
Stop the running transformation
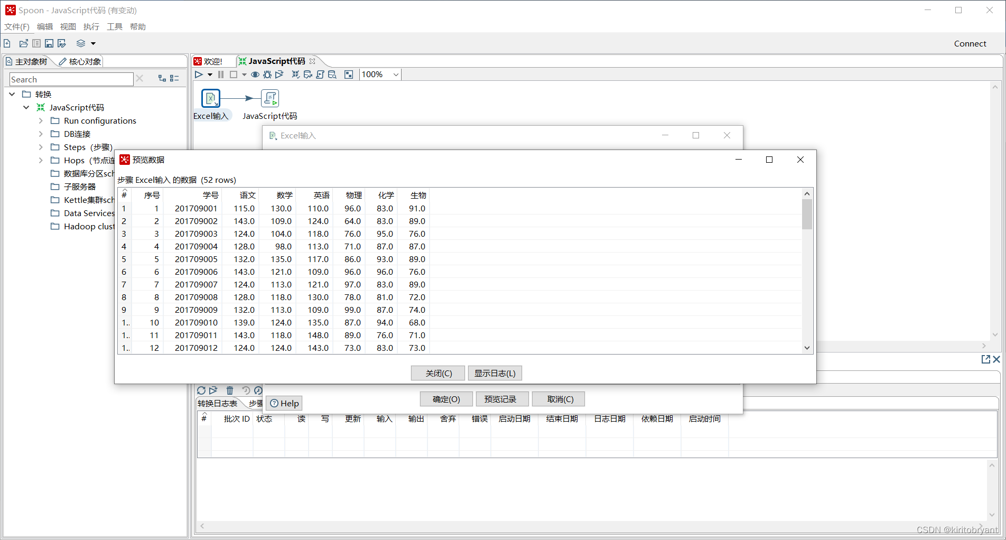[x=234, y=75]
